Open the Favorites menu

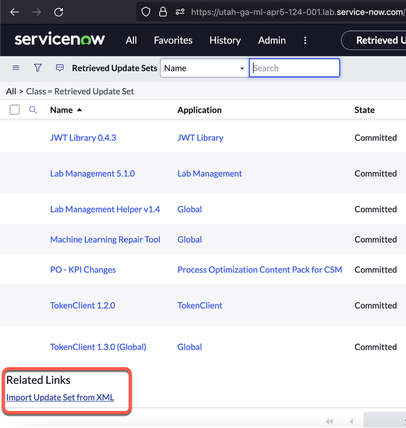(173, 40)
